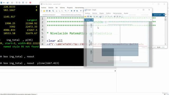
Task: Switch to modelonolineal.do tab
Action: (x=49, y=15)
